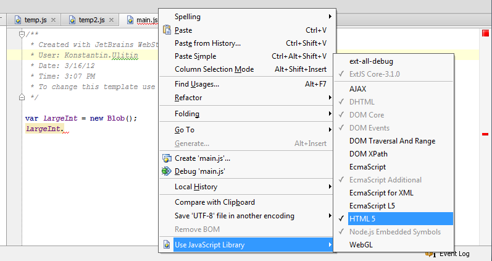
Task: Click the red error indicator square
Action: point(485,33)
